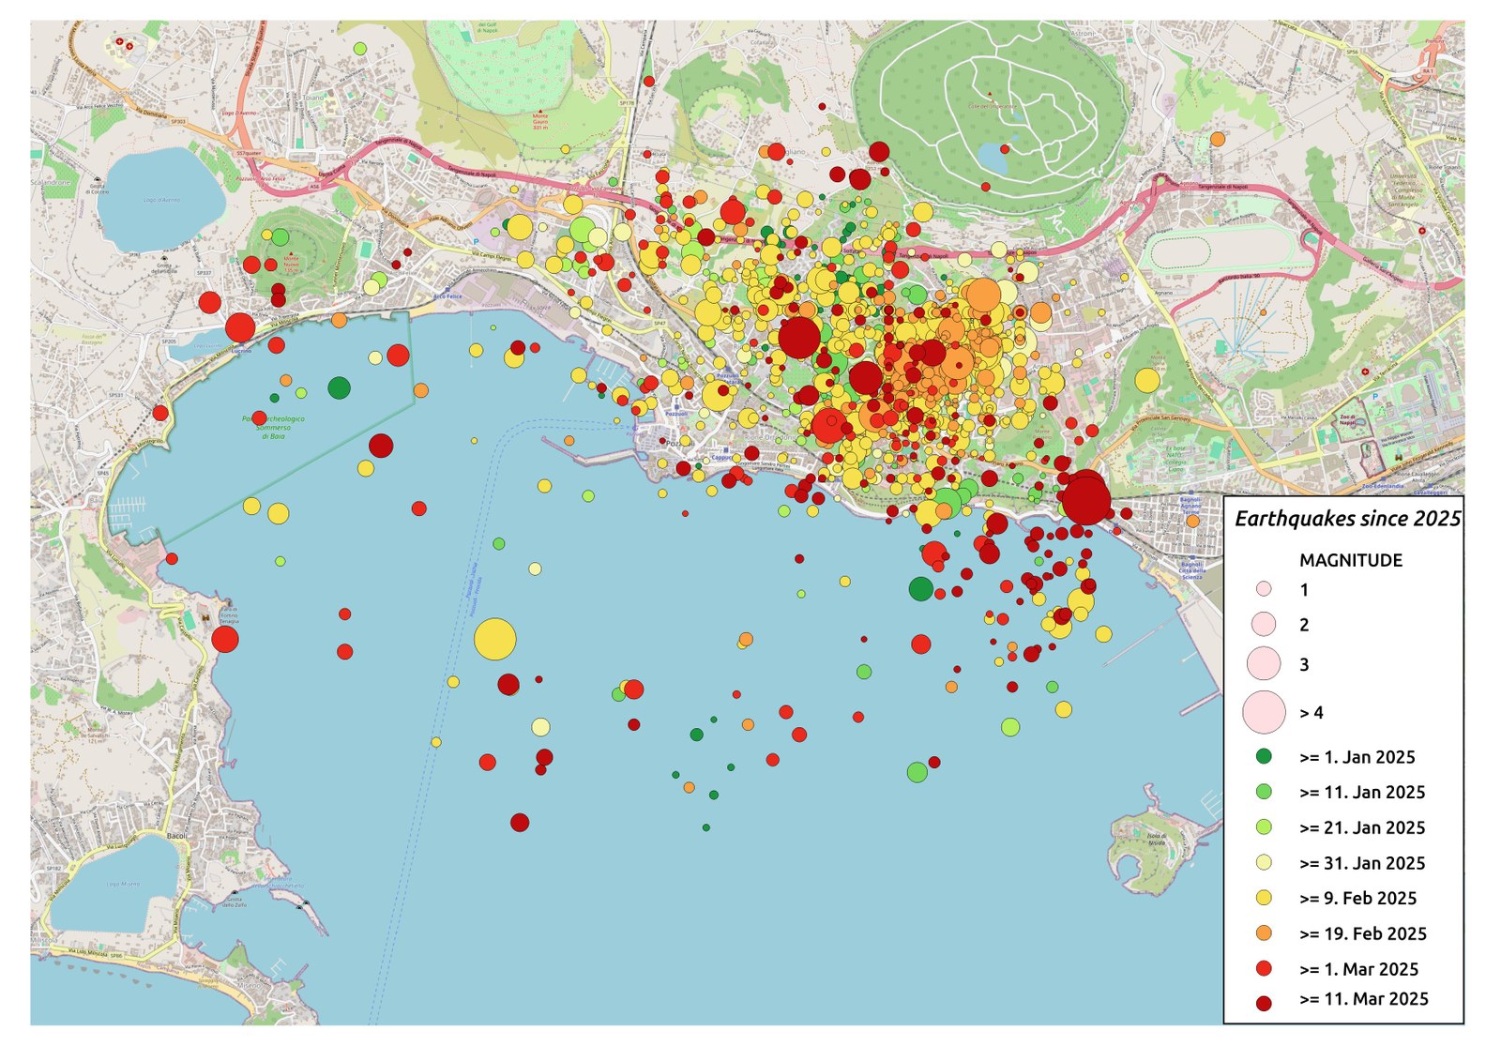Select the magnitude 3 legend circle
Image resolution: width=1501 pixels, height=1061 pixels.
pos(1264,663)
